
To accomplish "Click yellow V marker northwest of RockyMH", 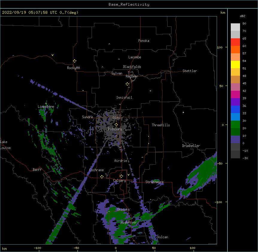I will (52, 55).
